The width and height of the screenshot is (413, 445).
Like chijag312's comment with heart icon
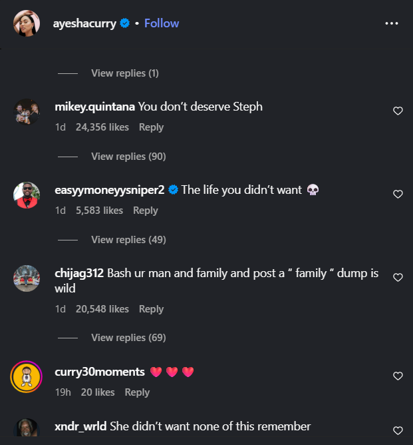(x=398, y=277)
